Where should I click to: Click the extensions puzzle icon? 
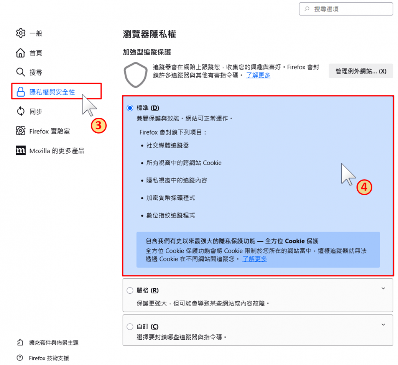point(20,342)
